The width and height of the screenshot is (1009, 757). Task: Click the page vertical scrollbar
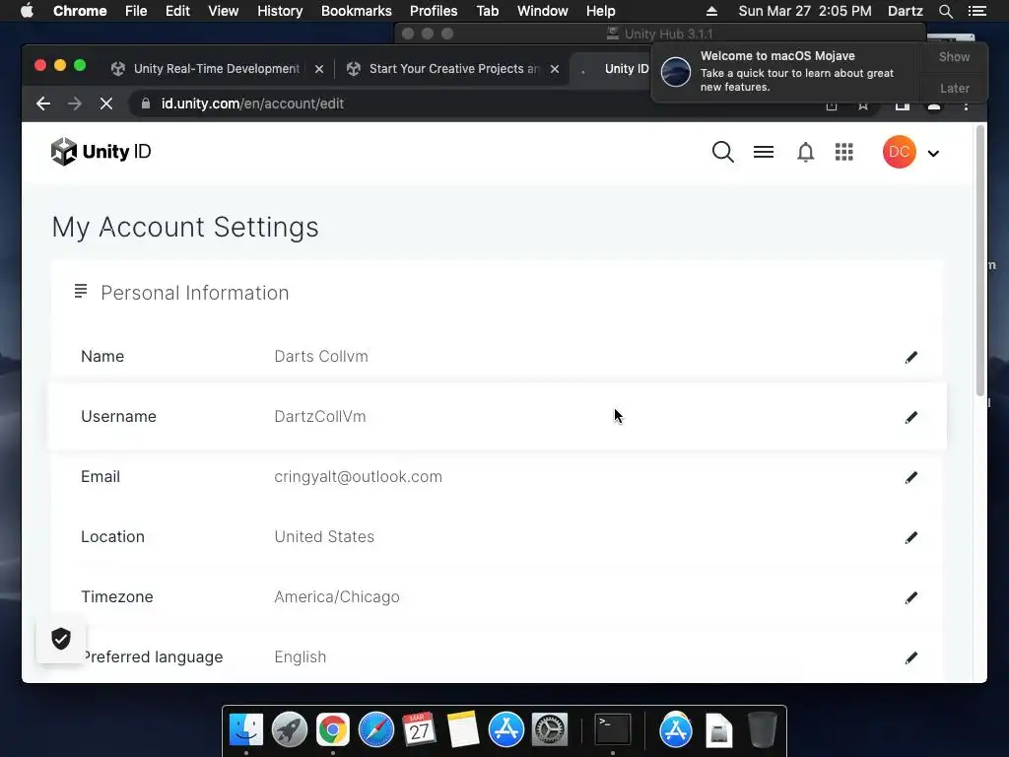pos(980,260)
